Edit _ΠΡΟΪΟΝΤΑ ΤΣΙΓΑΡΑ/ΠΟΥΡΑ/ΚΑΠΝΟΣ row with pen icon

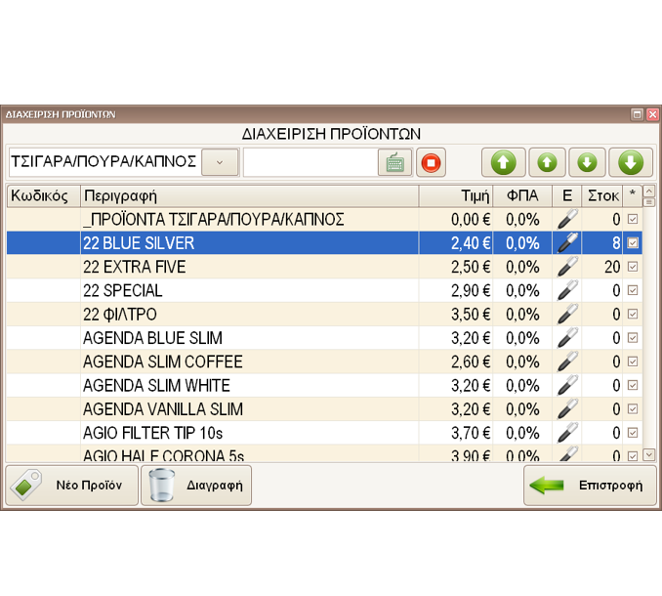click(x=567, y=219)
